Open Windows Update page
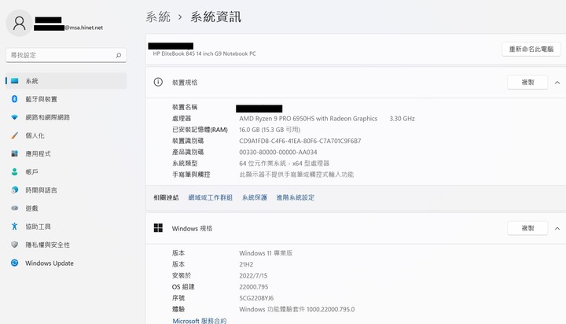Image resolution: width=566 pixels, height=324 pixels. pyautogui.click(x=66, y=263)
